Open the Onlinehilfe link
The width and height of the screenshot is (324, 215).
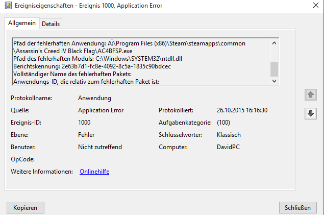[x=94, y=172]
